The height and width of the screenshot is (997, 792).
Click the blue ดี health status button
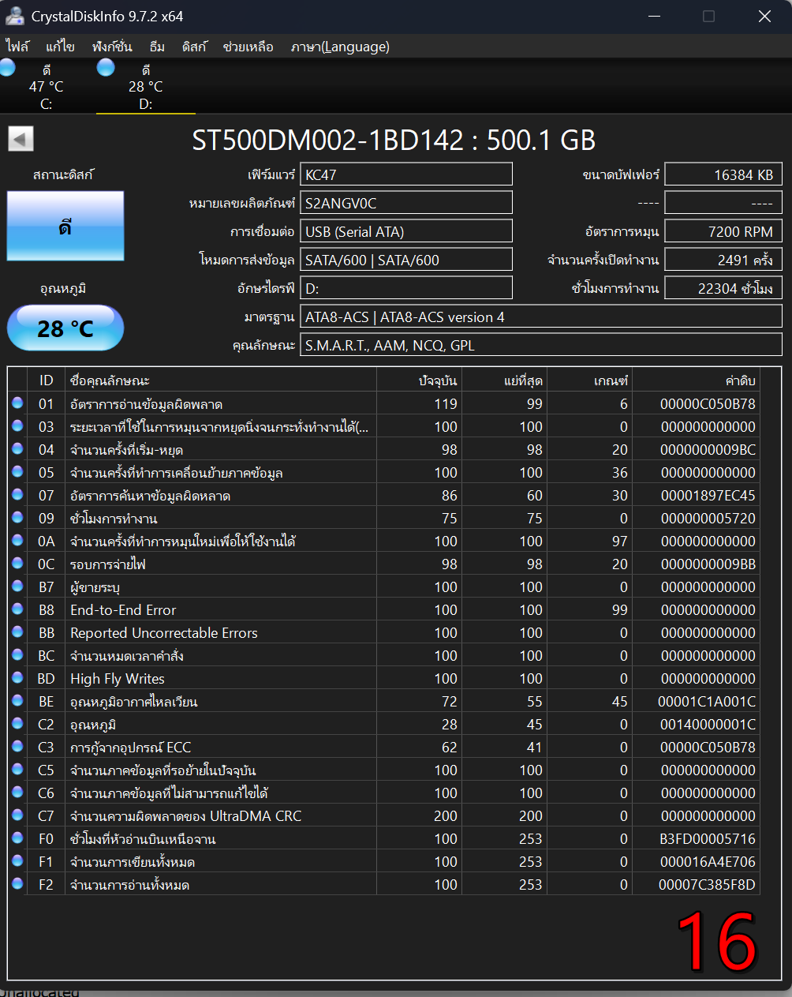pos(65,227)
